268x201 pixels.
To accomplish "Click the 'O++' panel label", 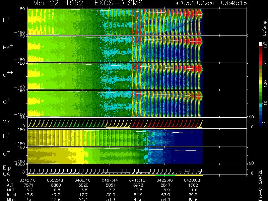I will pos(8,74).
